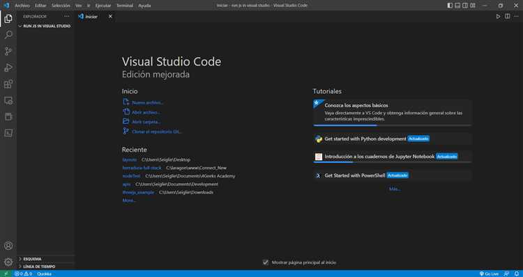Open the Manage gear icon
523x277 pixels.
pos(8,262)
